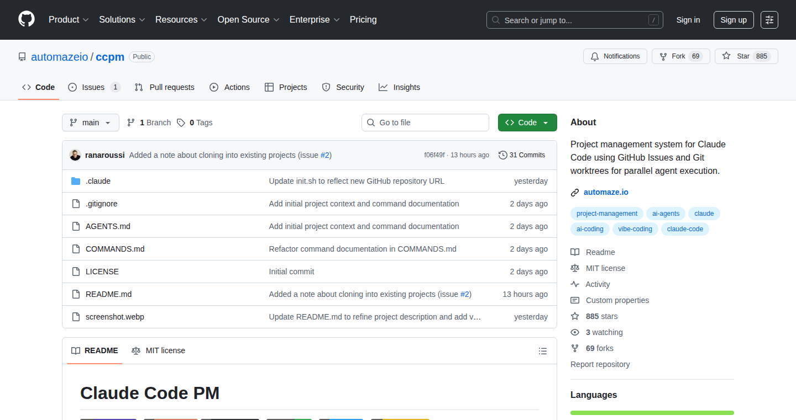The image size is (796, 420).
Task: Click the bell icon on Notifications
Action: [595, 56]
